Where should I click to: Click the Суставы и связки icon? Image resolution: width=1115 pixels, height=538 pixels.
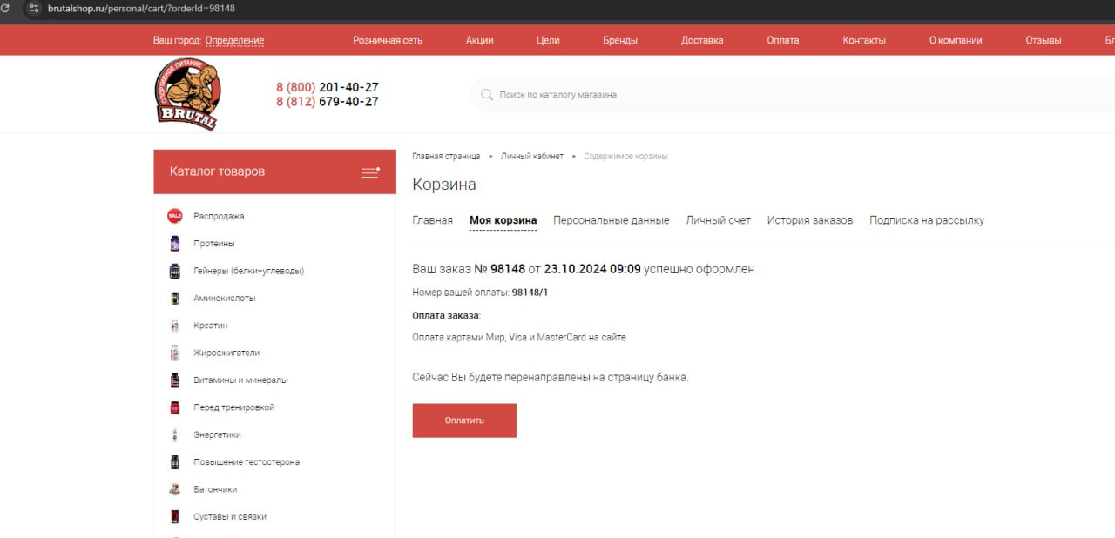(175, 516)
